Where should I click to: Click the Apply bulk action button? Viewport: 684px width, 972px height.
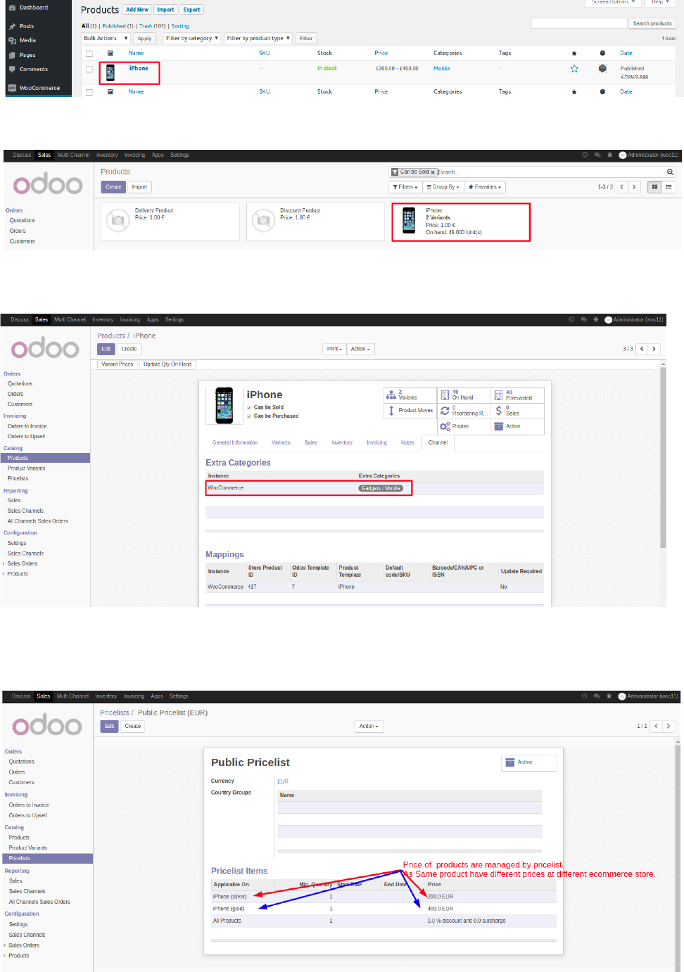point(144,39)
